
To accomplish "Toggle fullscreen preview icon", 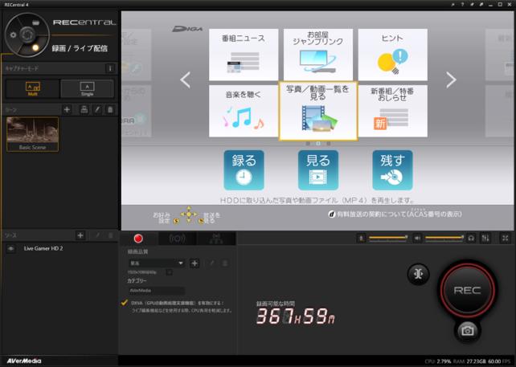I will coord(505,238).
